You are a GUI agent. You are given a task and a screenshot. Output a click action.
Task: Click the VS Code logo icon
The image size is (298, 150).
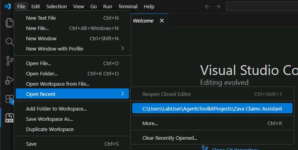(x=7, y=6)
